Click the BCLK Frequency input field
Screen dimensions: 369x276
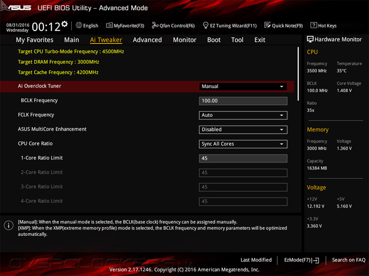[243, 101]
